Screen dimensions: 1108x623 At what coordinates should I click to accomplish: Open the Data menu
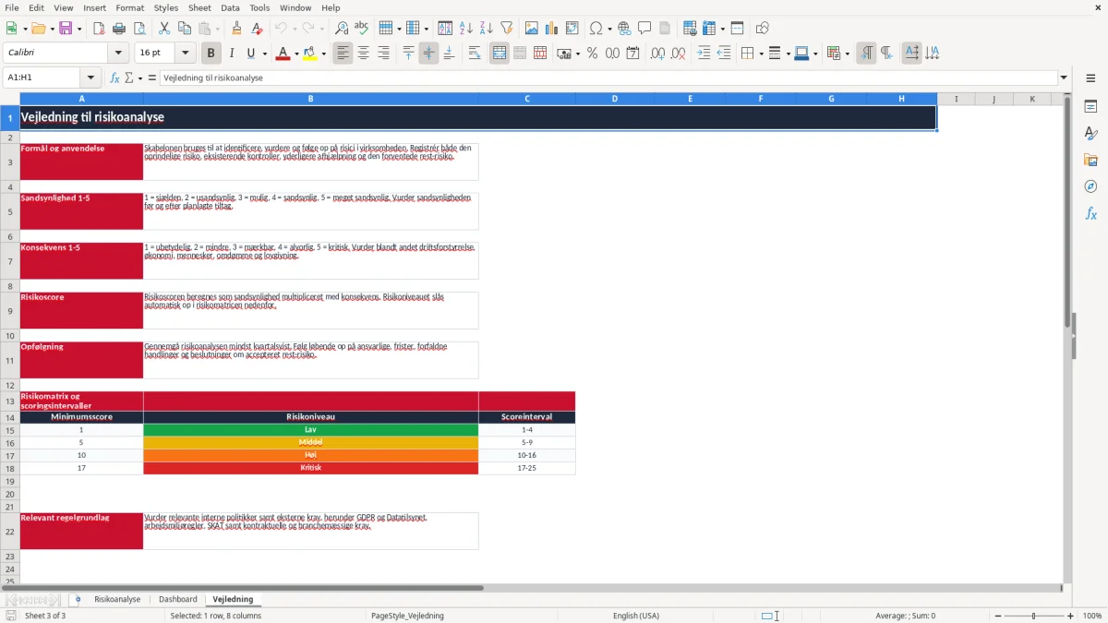[230, 7]
